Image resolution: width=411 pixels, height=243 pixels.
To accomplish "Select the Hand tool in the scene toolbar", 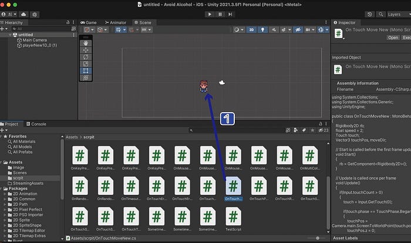I will pos(86,43).
